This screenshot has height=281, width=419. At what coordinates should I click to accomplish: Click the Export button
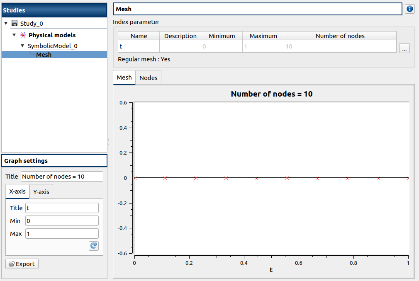point(22,264)
